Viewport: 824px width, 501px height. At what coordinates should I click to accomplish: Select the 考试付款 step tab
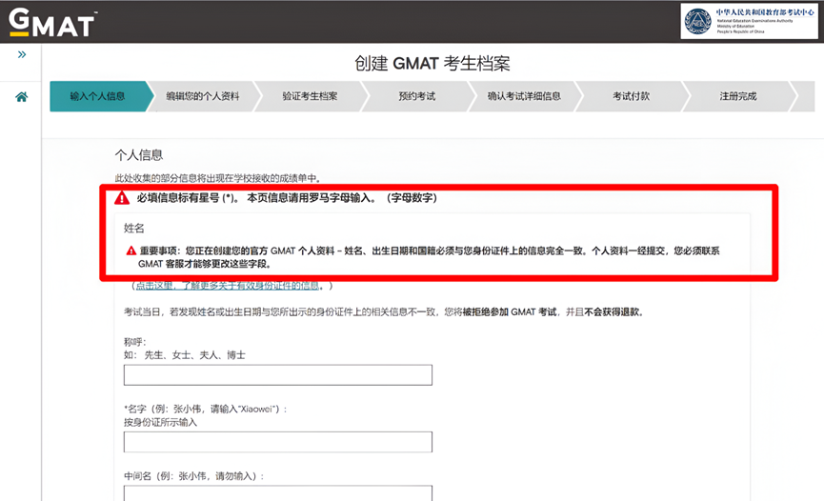632,96
